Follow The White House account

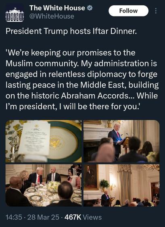point(129,11)
